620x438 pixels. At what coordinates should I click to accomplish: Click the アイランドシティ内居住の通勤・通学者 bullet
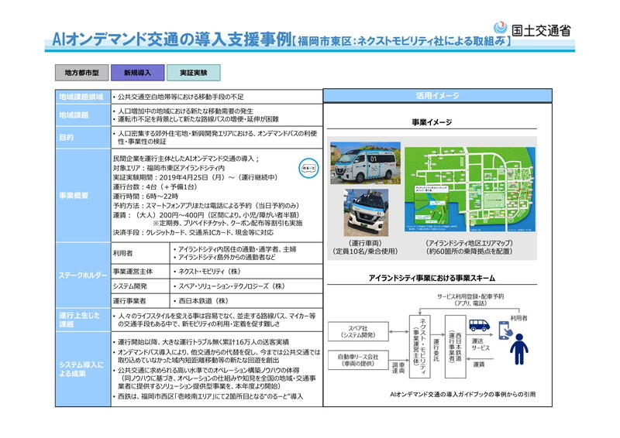(237, 249)
